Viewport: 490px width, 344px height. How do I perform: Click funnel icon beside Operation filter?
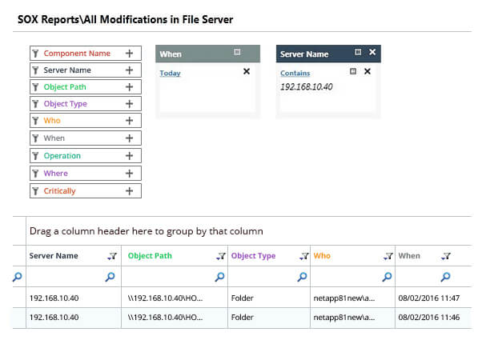click(x=35, y=156)
